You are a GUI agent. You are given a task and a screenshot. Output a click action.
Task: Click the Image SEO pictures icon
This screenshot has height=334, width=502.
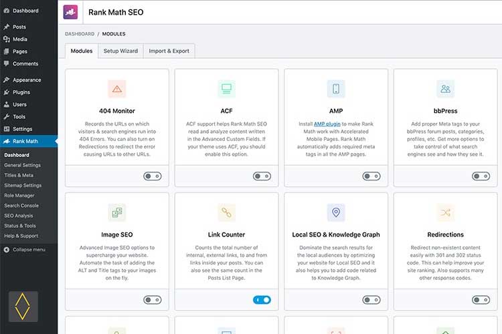(x=117, y=212)
